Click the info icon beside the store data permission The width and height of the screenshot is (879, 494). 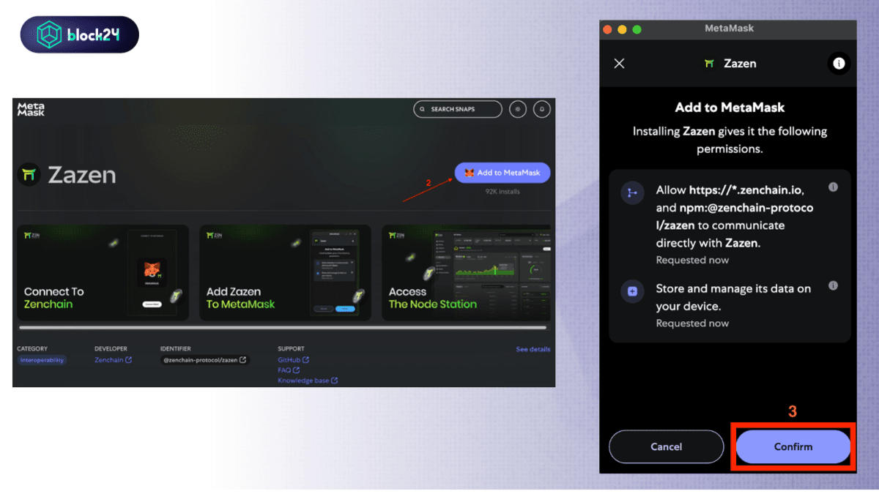coord(833,286)
